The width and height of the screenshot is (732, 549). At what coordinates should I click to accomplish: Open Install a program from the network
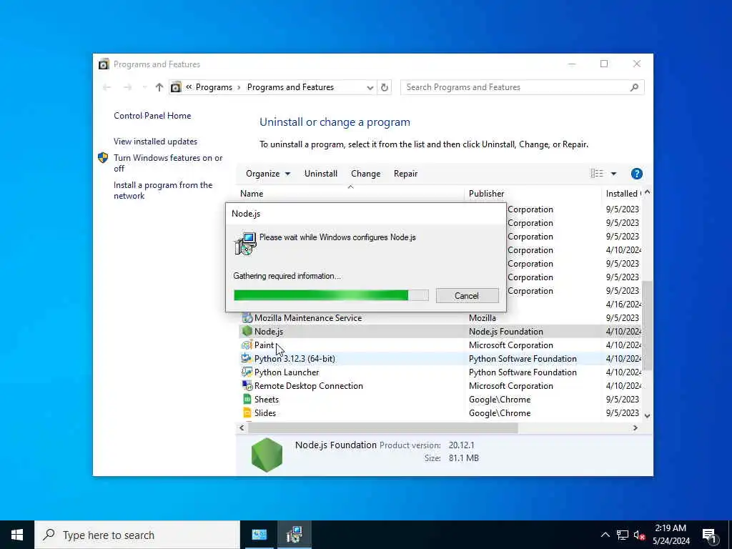click(x=163, y=190)
